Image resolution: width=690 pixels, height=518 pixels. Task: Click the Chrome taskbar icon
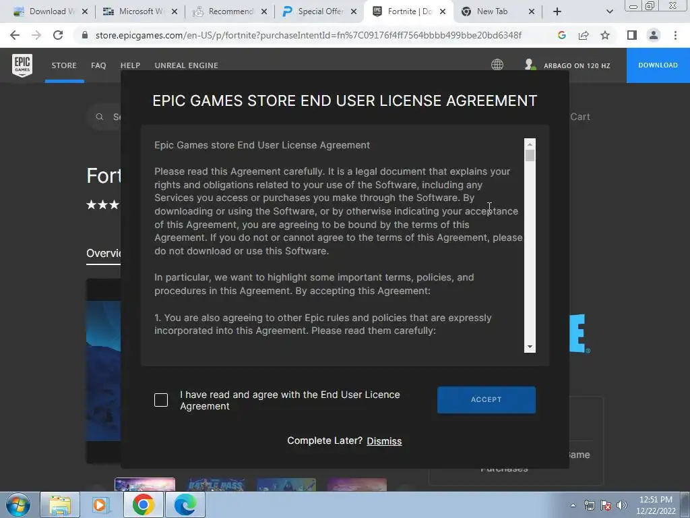pos(143,505)
